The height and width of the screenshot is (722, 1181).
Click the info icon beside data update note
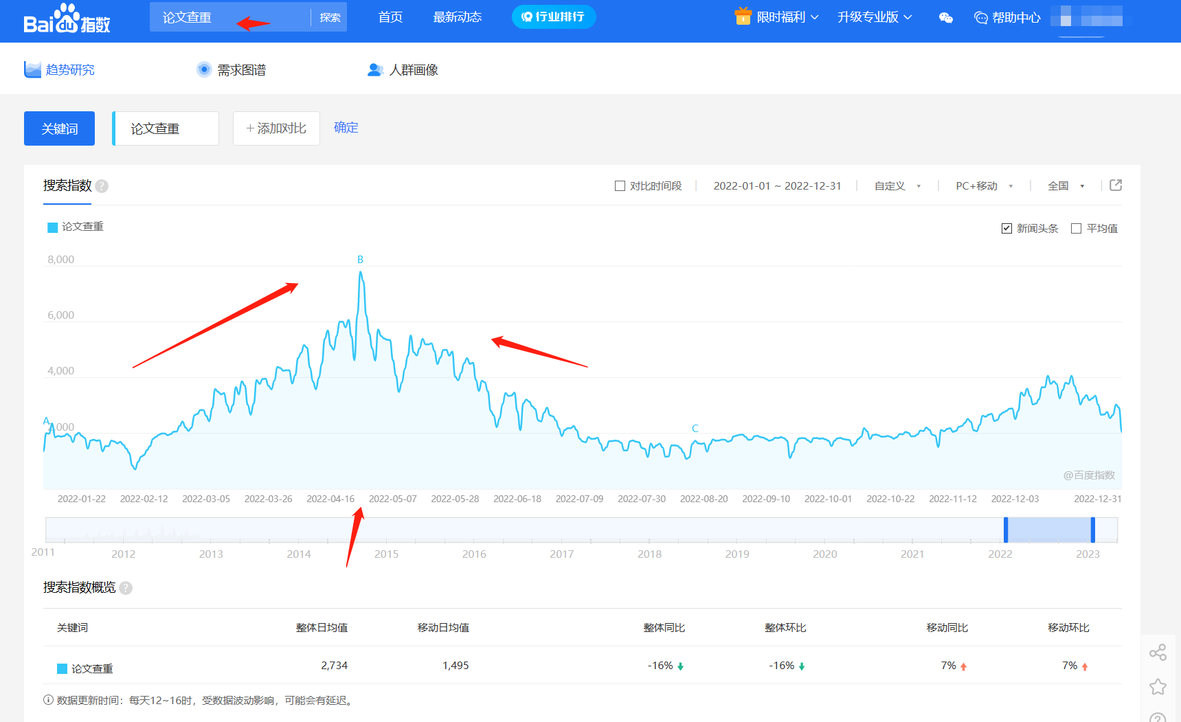click(48, 700)
